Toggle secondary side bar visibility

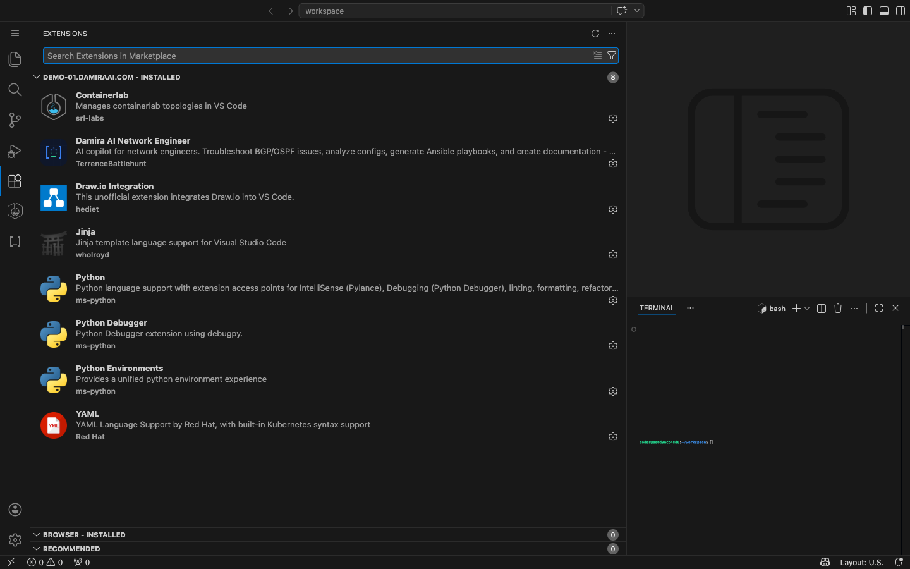(901, 11)
